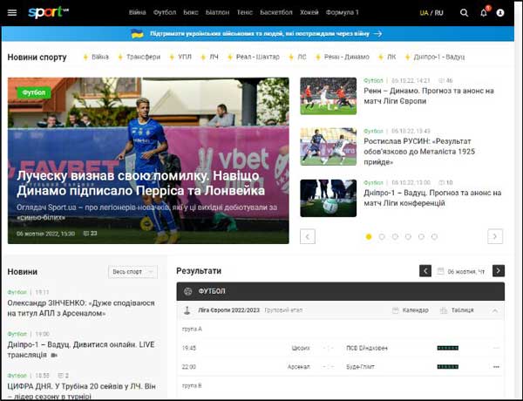Go to previous results day
523x401 pixels.
pos(425,271)
